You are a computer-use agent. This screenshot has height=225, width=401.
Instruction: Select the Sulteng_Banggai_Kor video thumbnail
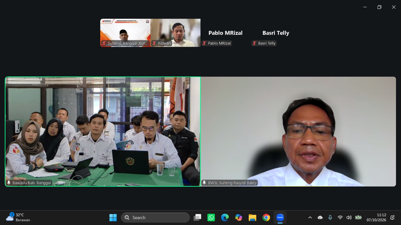[125, 33]
